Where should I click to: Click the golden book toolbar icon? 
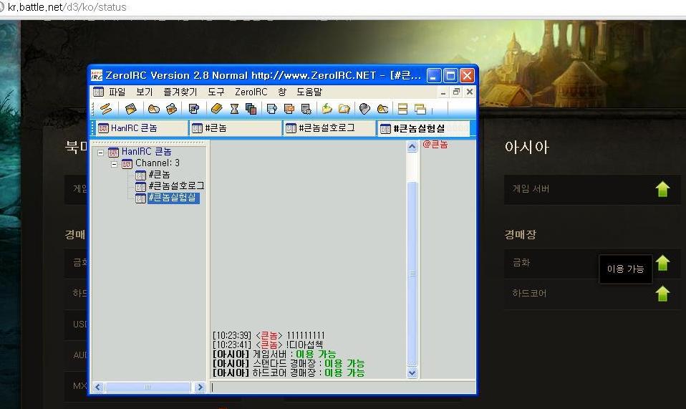pyautogui.click(x=216, y=108)
